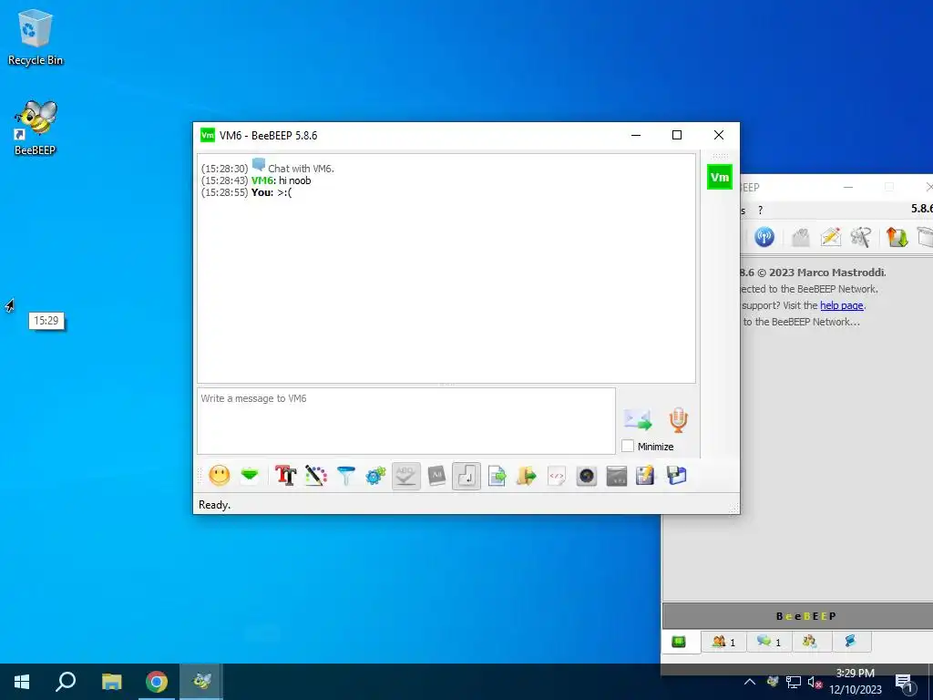Click the send message envelope button
Image resolution: width=933 pixels, height=700 pixels.
click(x=638, y=419)
